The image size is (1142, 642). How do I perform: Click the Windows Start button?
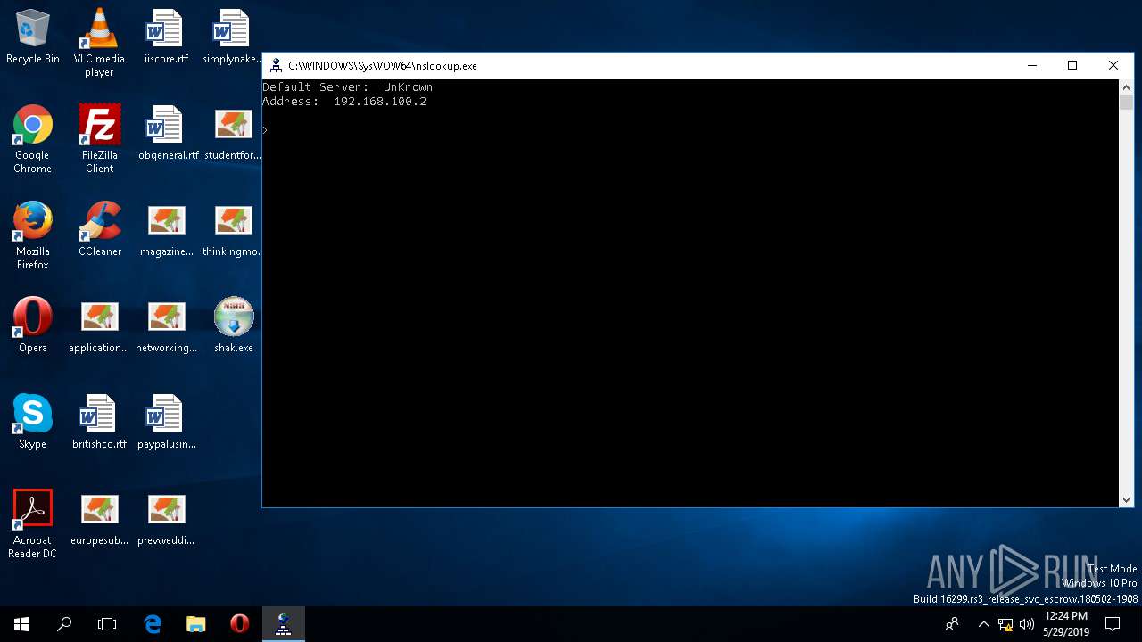[21, 624]
